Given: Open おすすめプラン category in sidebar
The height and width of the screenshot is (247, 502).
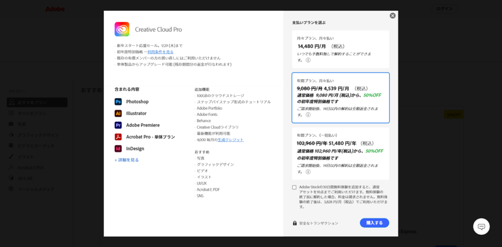Looking at the screenshot, I should [37, 102].
